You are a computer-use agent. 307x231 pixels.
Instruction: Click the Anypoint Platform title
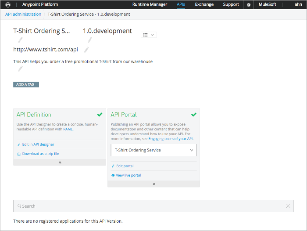pos(40,4)
